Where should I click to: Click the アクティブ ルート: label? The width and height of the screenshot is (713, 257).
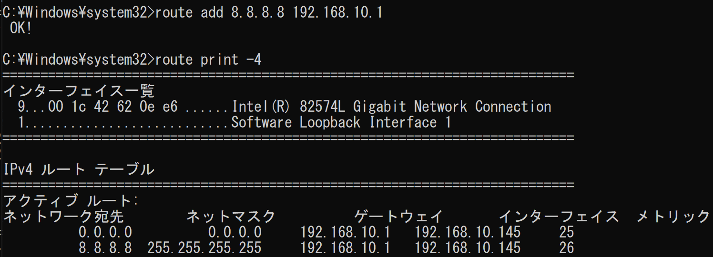pos(71,201)
